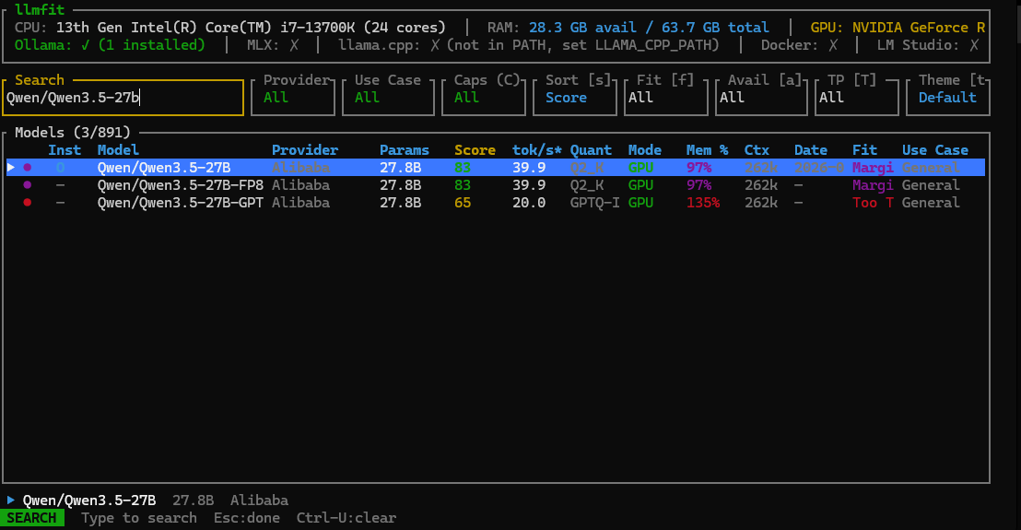
Task: Select the Qwen/Qwen3.5-27B model row
Action: point(496,168)
